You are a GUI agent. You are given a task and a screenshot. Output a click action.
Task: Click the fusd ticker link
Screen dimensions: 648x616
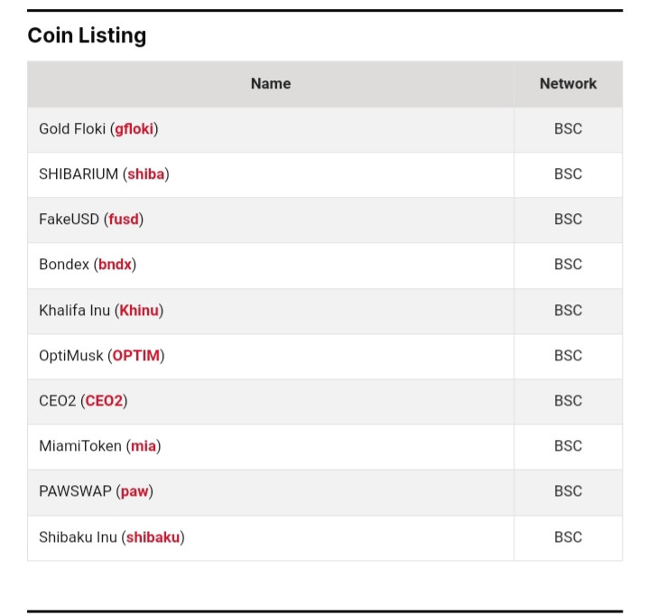pyautogui.click(x=124, y=219)
